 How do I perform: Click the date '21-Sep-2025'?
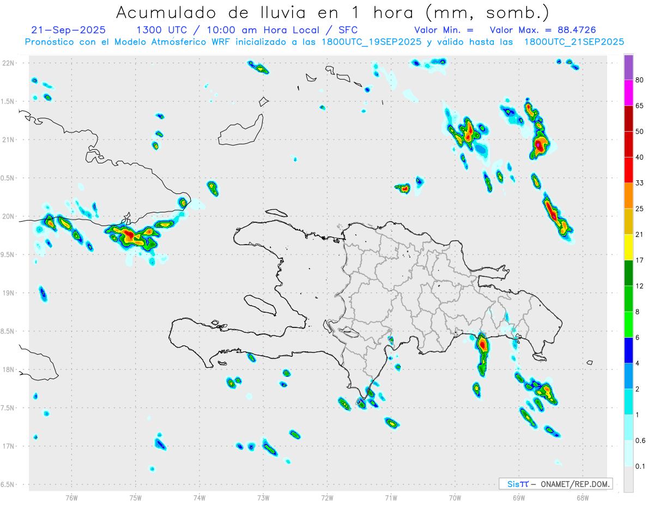(69, 30)
